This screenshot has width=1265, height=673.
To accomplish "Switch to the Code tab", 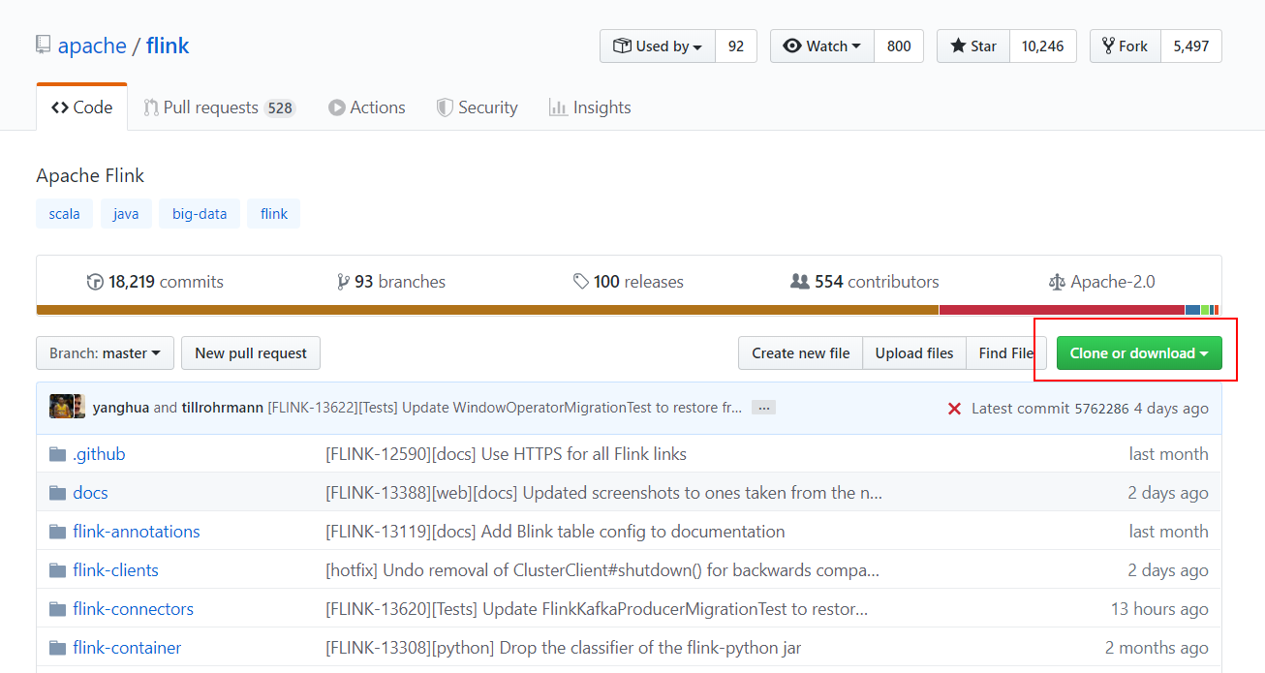I will point(81,107).
